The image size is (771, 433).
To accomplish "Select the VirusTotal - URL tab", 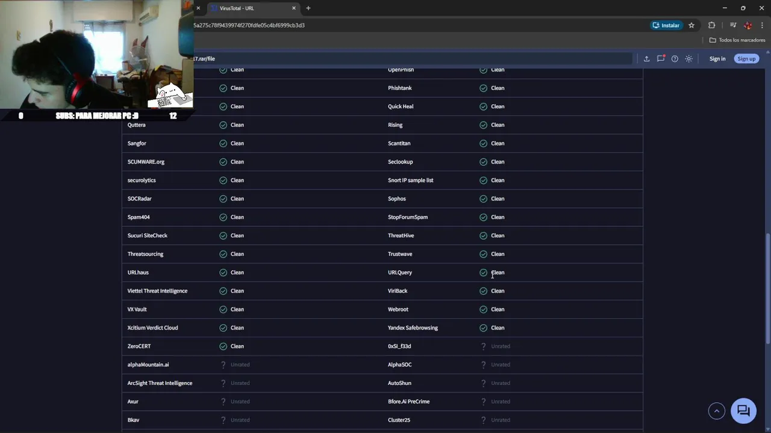I will coord(253,8).
